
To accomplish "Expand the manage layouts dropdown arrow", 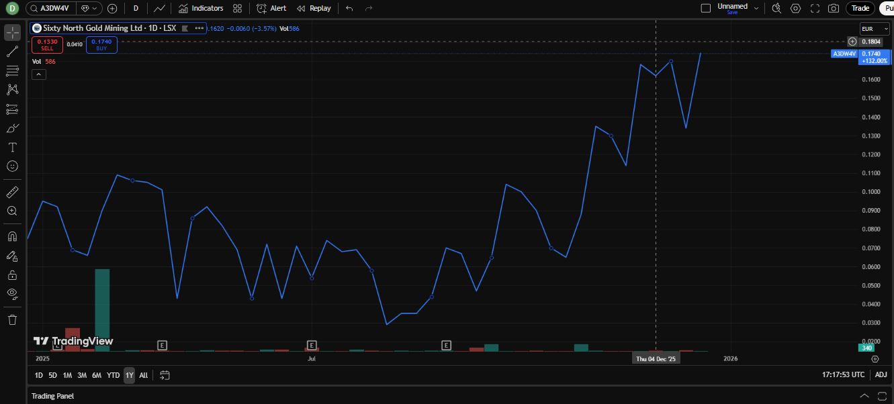I will coord(757,8).
